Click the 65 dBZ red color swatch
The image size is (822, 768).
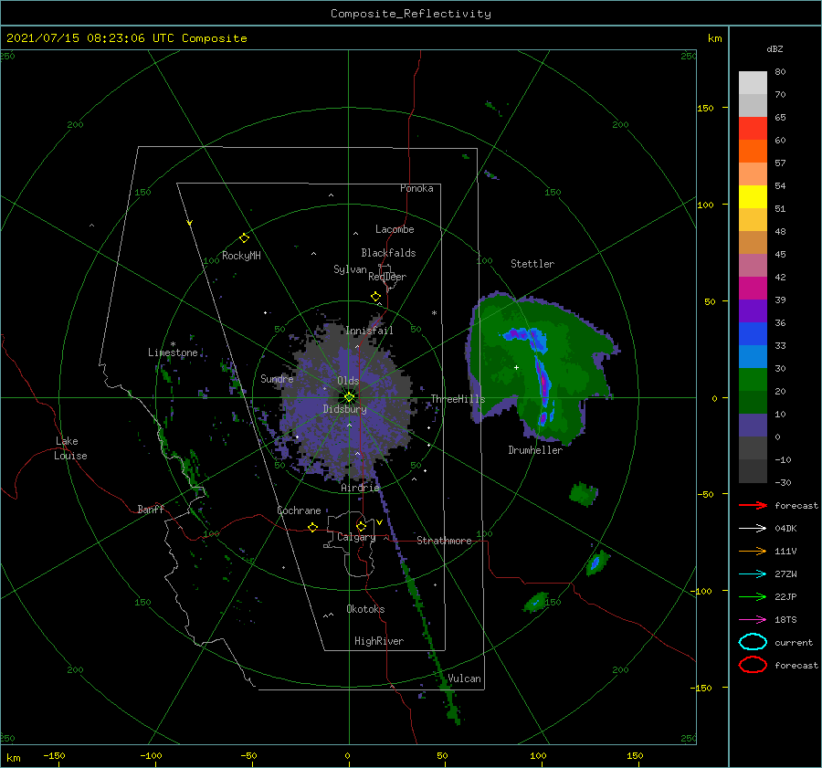(x=753, y=128)
